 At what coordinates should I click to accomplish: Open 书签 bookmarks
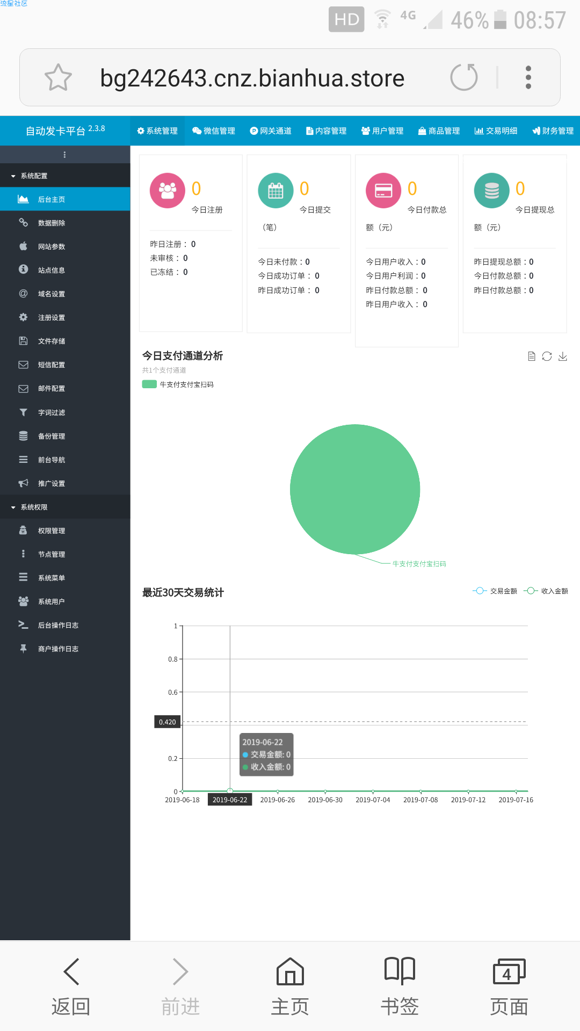coord(400,987)
